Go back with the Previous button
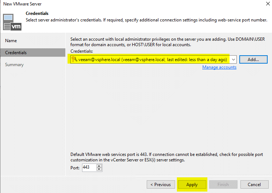This screenshot has width=272, height=193. click(161, 185)
